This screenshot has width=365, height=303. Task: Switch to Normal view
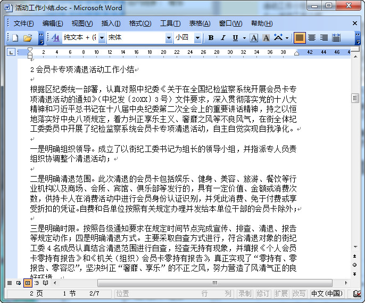point(10,283)
